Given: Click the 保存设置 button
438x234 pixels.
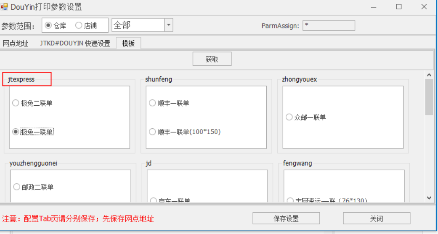Looking at the screenshot, I should pos(286,218).
